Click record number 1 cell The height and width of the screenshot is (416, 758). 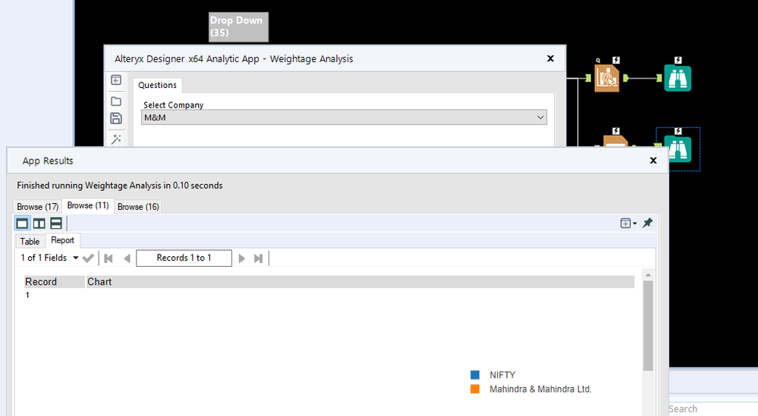(27, 295)
